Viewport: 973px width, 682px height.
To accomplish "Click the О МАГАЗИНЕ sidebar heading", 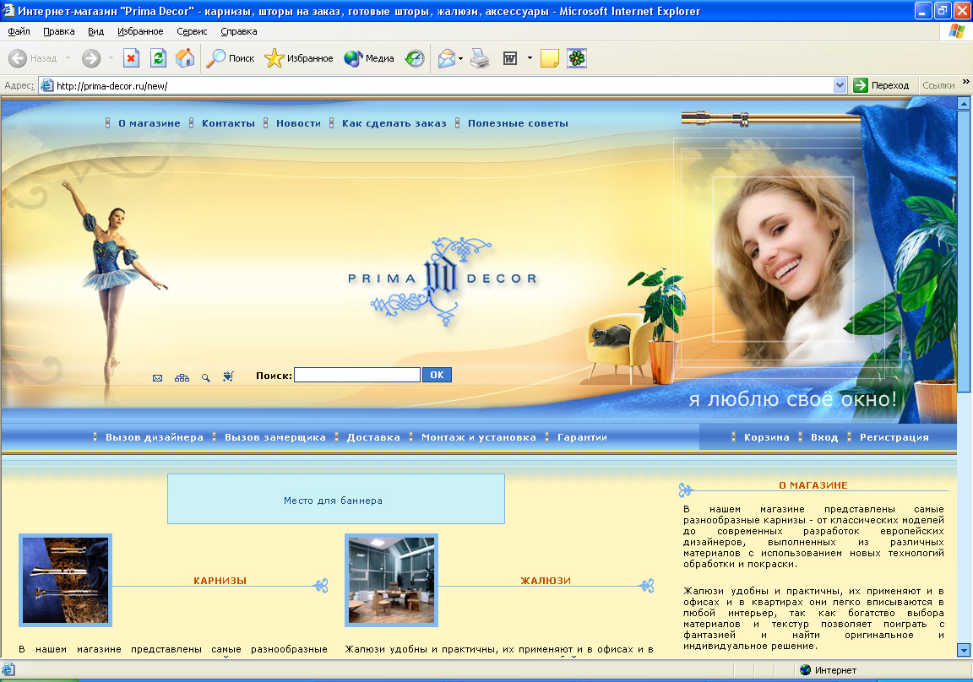I will (813, 485).
